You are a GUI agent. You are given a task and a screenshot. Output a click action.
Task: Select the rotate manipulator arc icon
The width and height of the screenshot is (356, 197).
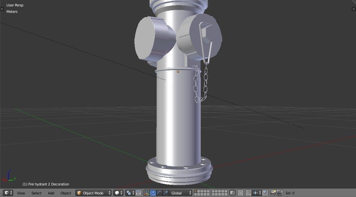click(x=159, y=193)
